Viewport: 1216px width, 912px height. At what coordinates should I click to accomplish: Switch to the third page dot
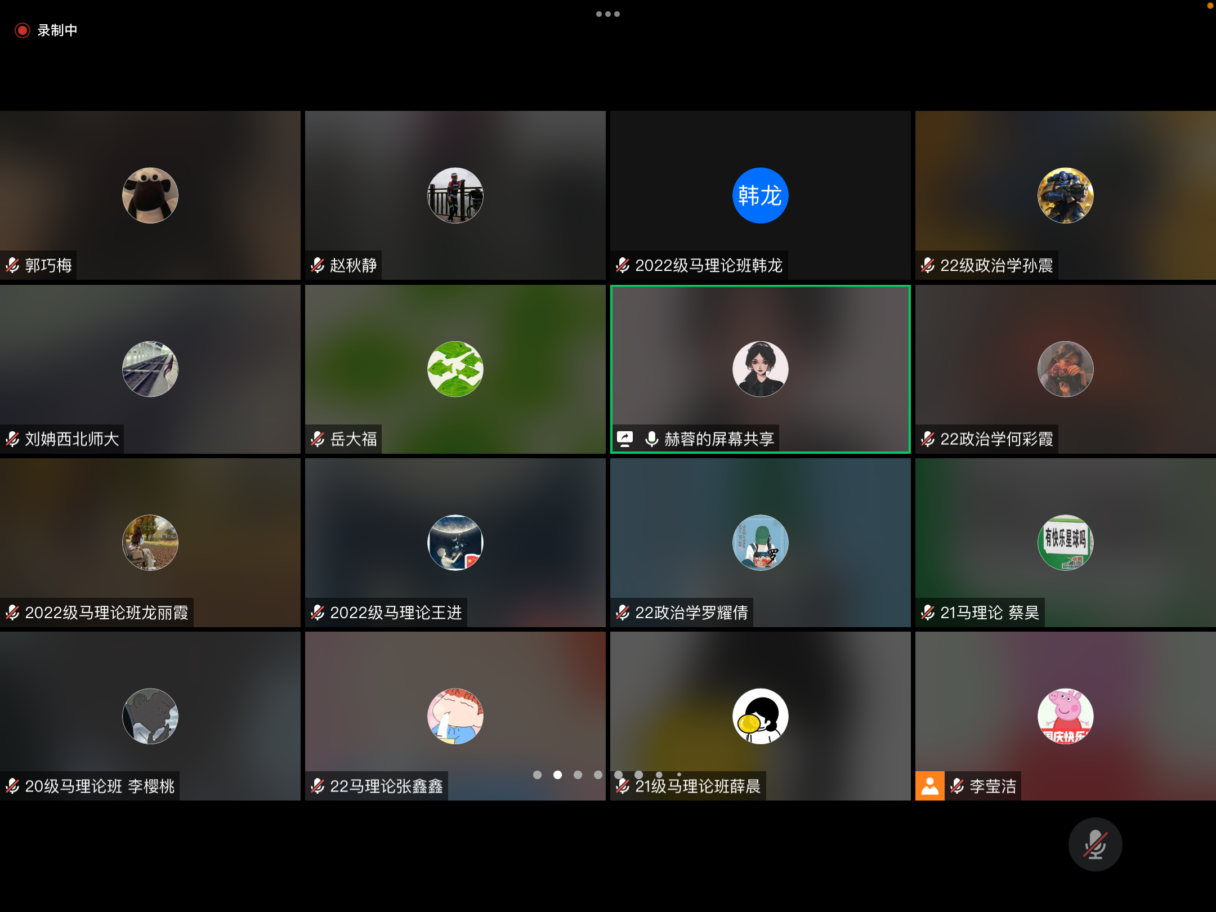[x=578, y=775]
